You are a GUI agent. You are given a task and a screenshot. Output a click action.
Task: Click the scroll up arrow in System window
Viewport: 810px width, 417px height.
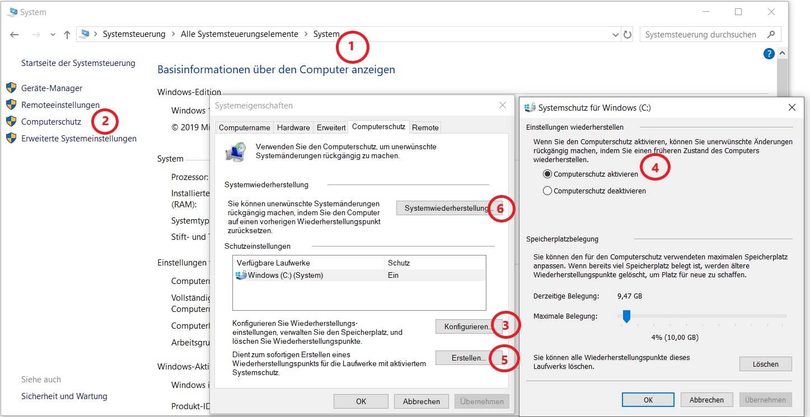click(782, 54)
